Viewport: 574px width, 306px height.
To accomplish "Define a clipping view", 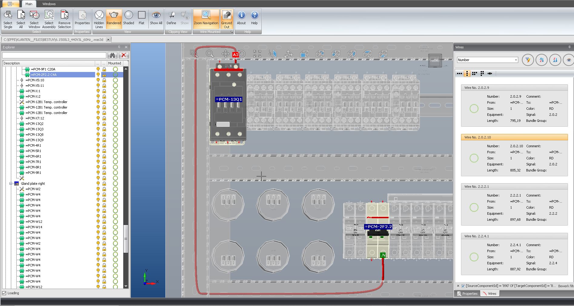I will (x=171, y=18).
